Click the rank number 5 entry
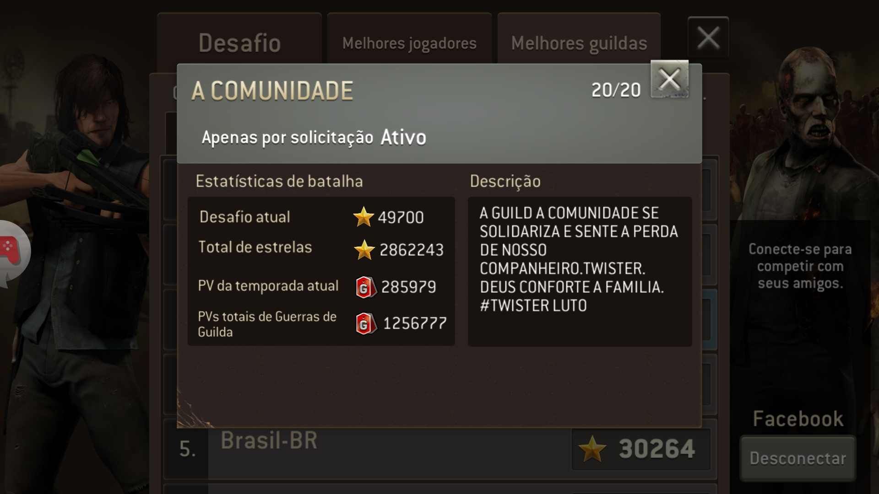Viewport: 879px width, 494px height. (x=187, y=449)
